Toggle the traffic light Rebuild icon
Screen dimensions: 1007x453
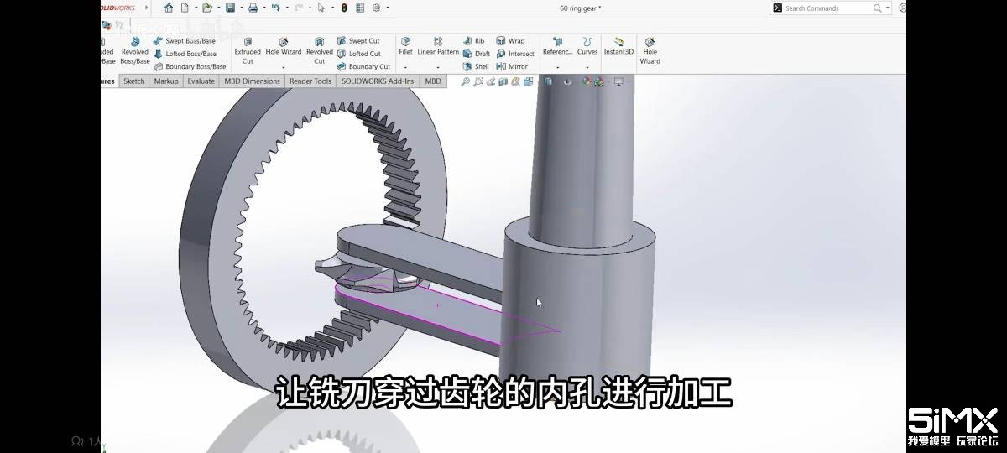(343, 8)
